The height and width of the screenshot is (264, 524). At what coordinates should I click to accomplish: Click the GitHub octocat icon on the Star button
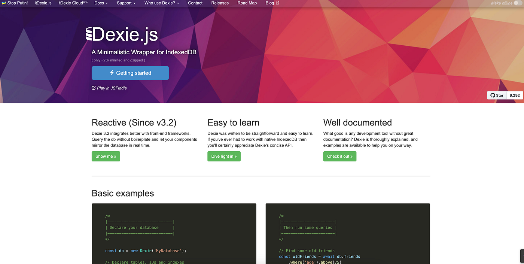point(492,95)
